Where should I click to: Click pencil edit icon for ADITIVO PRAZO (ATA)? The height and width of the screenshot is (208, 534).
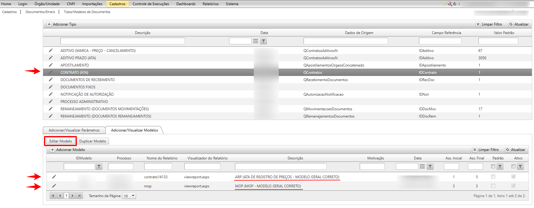click(51, 58)
